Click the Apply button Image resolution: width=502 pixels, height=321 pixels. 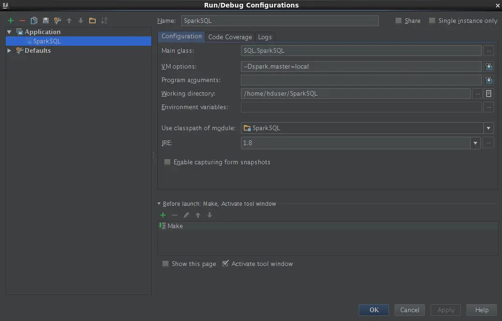pos(445,310)
